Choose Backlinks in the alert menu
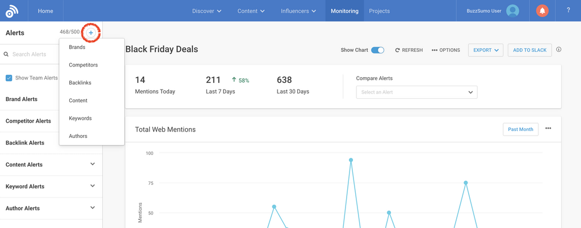Image resolution: width=581 pixels, height=228 pixels. point(80,83)
